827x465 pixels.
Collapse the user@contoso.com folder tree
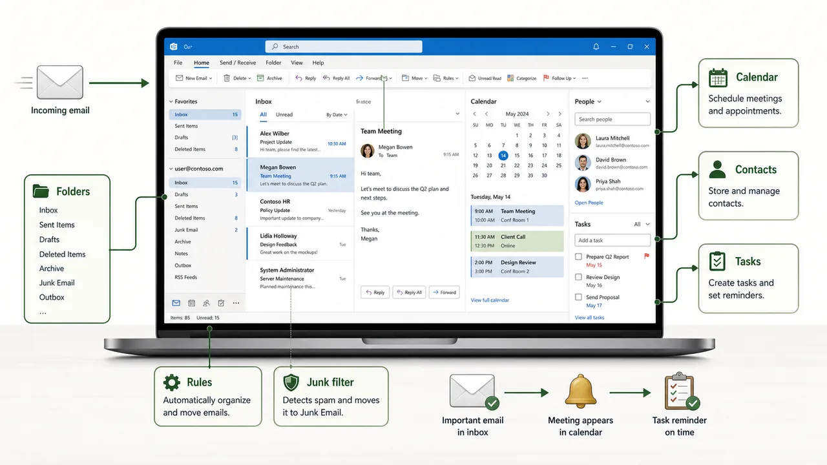pos(171,169)
